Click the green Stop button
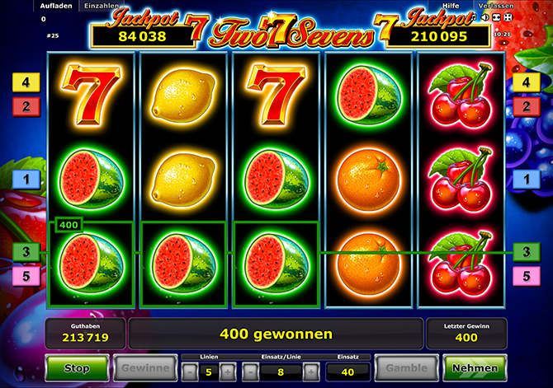 77,368
